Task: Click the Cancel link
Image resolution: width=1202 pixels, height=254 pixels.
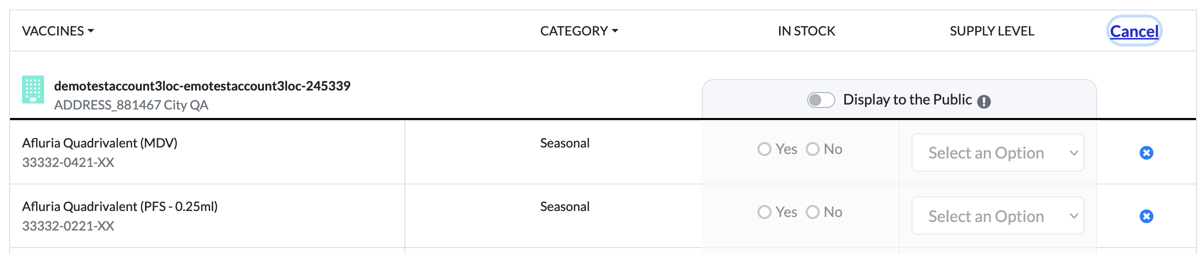Action: [x=1134, y=31]
